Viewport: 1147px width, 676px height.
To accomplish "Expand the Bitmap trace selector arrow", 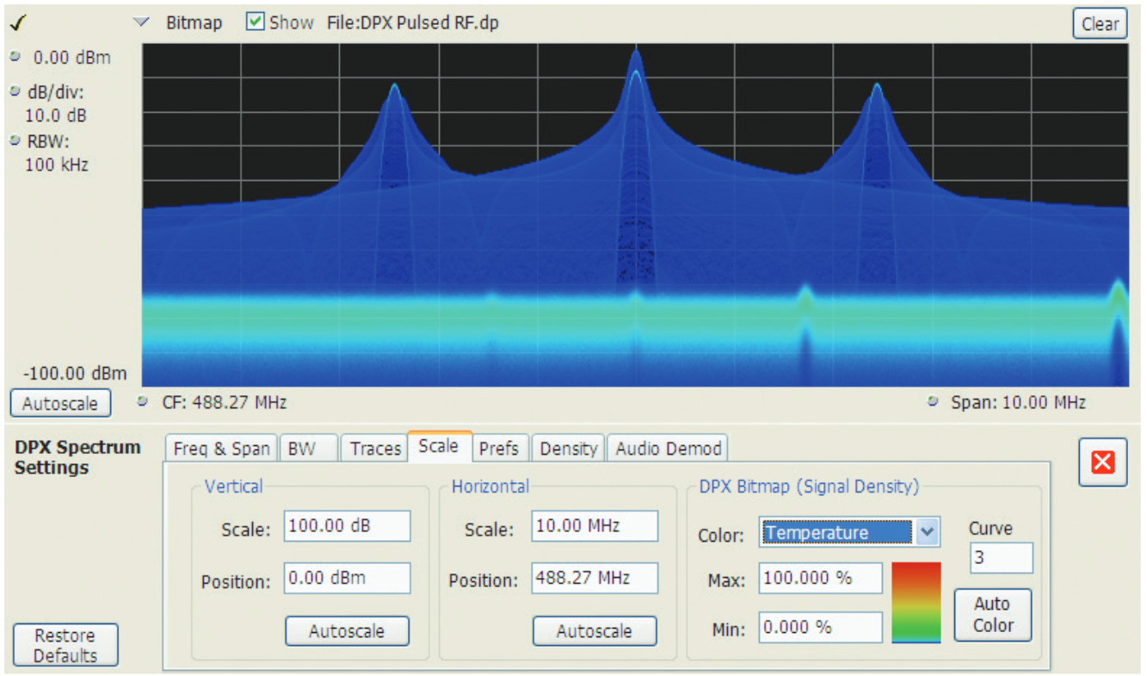I will pos(140,22).
